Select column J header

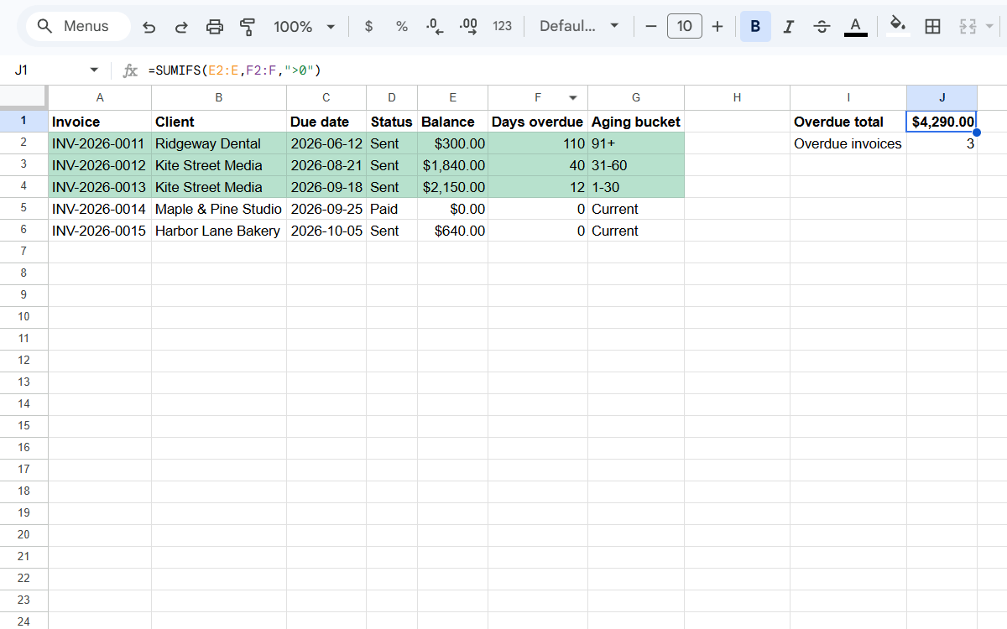pyautogui.click(x=942, y=97)
